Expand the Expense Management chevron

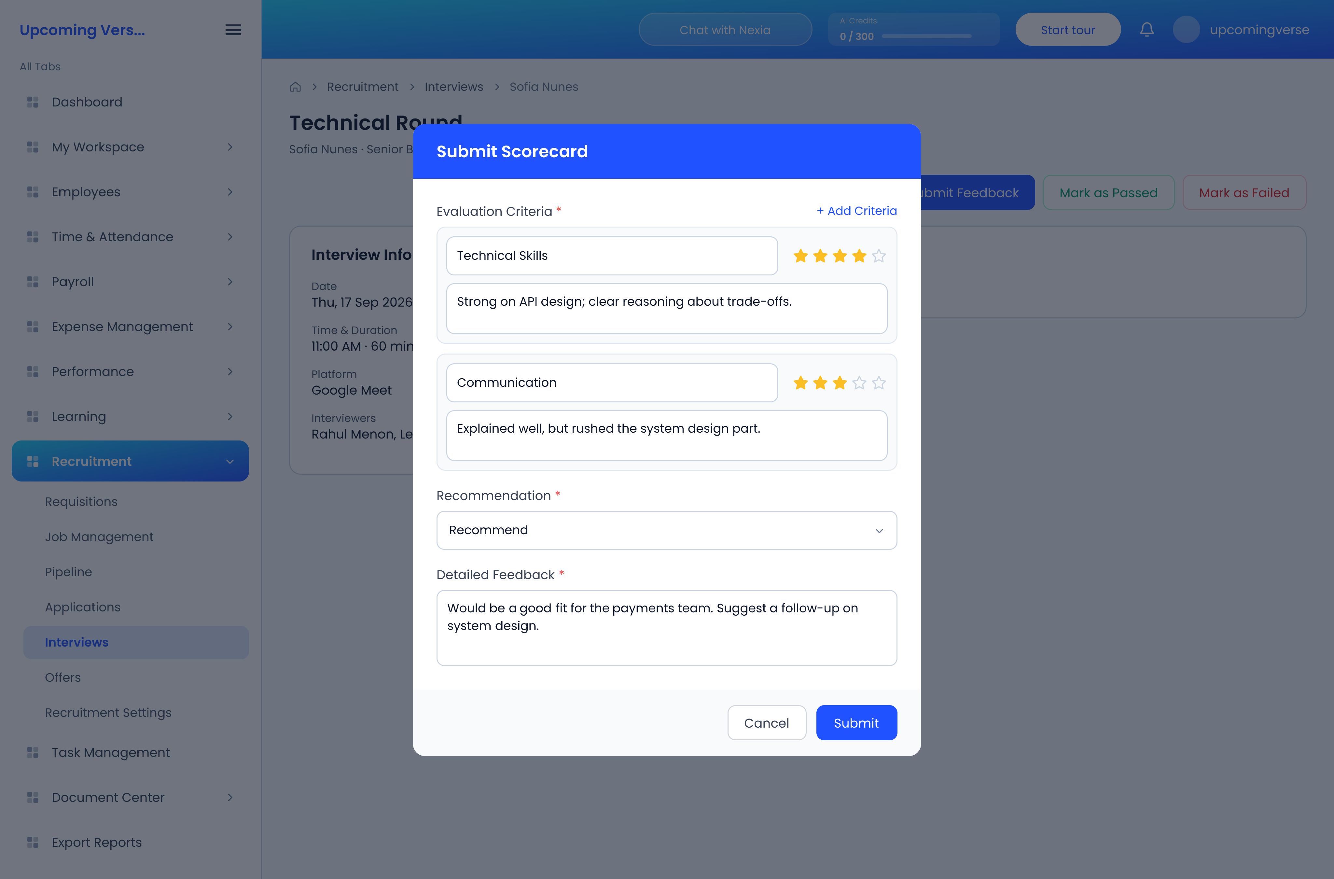(230, 326)
